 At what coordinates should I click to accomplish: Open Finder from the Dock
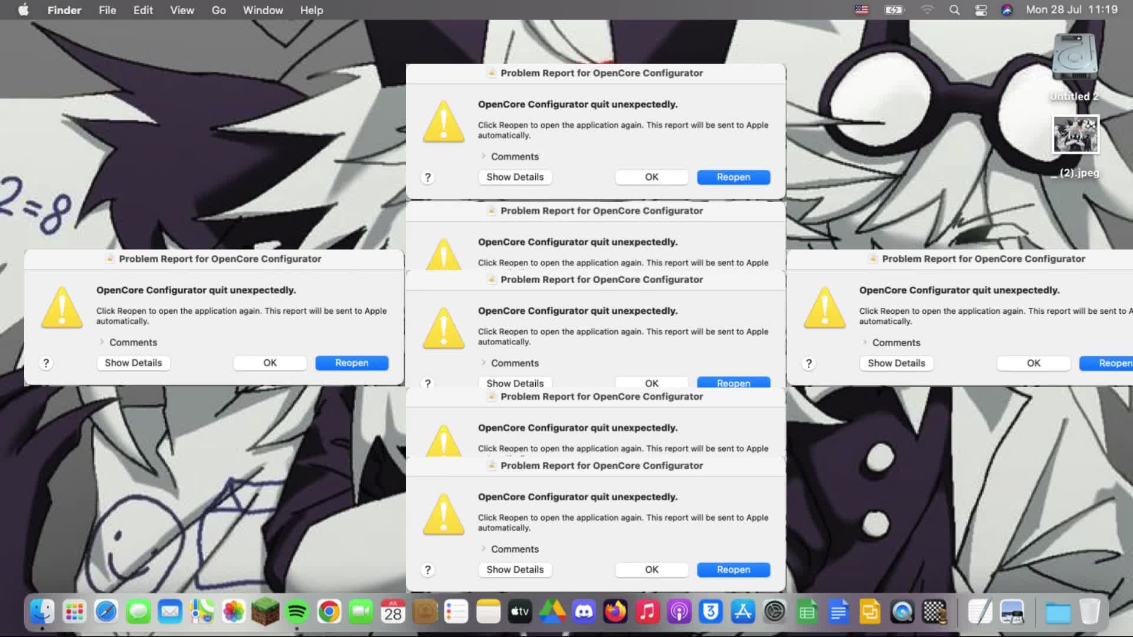pyautogui.click(x=42, y=612)
